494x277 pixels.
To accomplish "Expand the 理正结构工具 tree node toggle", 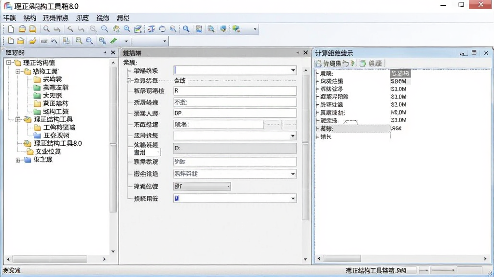I will 18,119.
